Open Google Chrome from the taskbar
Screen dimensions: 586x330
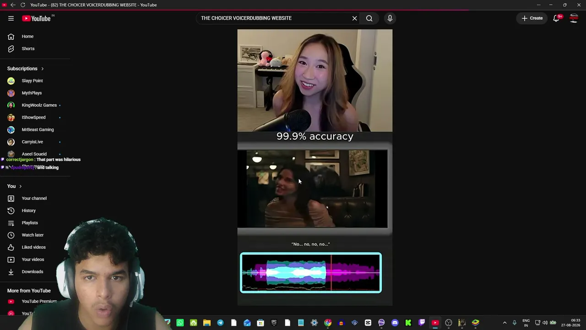pyautogui.click(x=328, y=323)
